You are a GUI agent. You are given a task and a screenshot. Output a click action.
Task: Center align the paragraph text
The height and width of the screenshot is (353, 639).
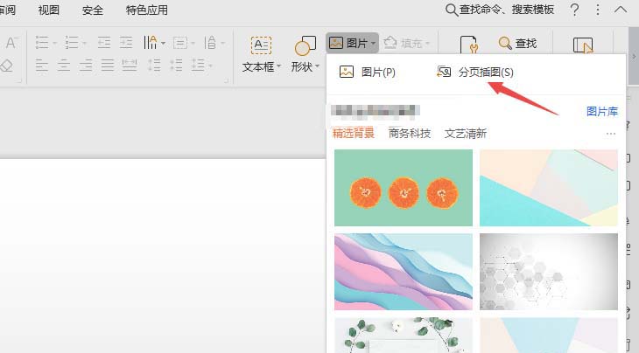64,65
